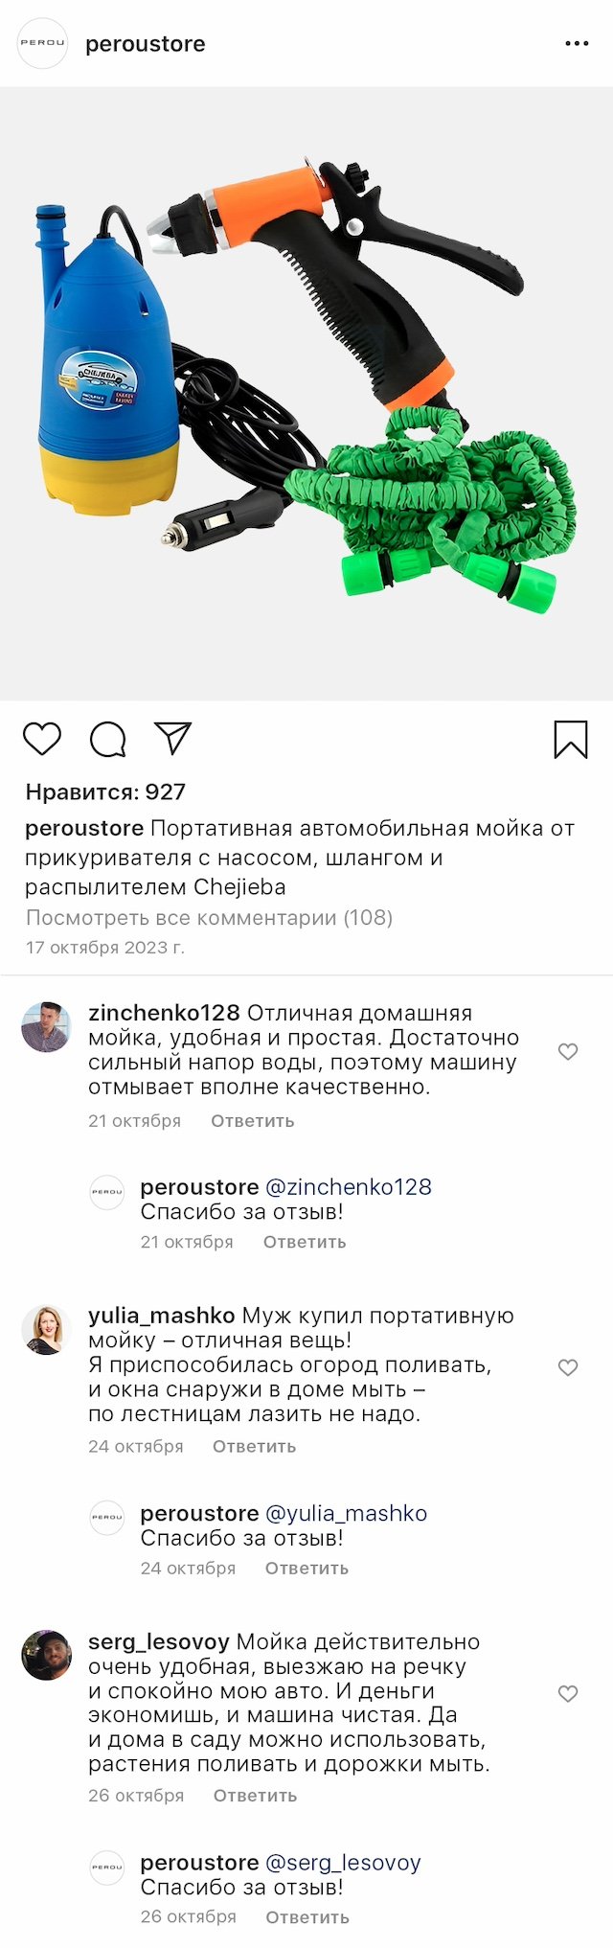Like the post with heart icon
613x1948 pixels.
42,740
